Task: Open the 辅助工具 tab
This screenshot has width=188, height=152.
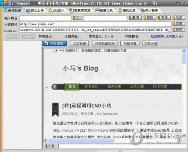Action: point(127,11)
